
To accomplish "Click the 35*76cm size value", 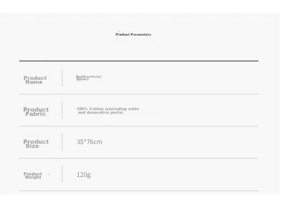I will point(89,142).
